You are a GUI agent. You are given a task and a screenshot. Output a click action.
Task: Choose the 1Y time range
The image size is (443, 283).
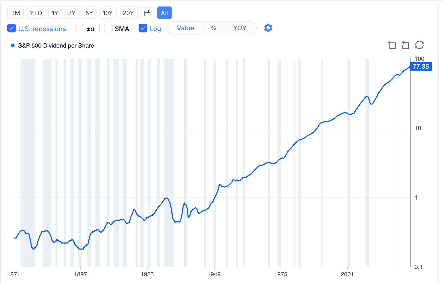click(x=55, y=13)
